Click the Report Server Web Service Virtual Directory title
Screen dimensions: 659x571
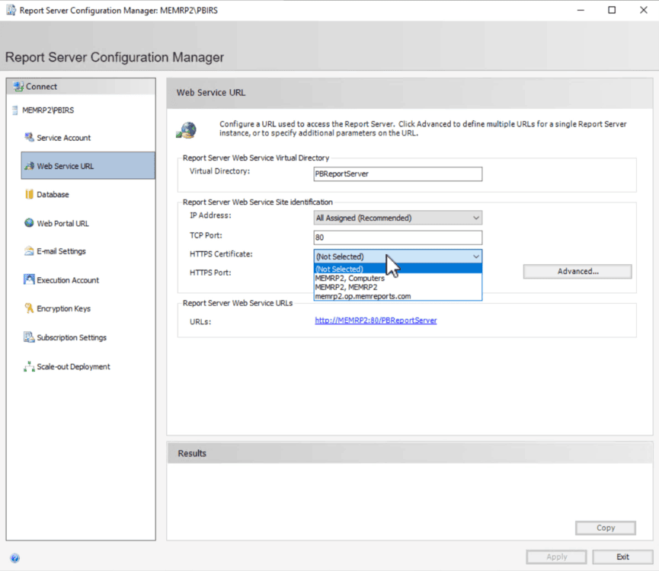(x=255, y=158)
